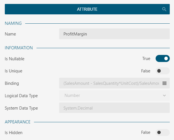Collapse the NAMING section header
This screenshot has width=174, height=140.
point(13,23)
